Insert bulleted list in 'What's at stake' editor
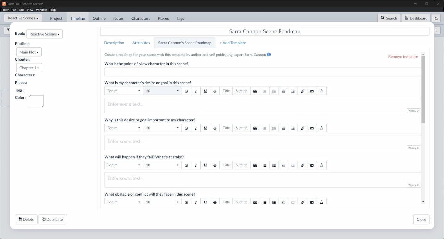444x239 pixels. [x=274, y=165]
